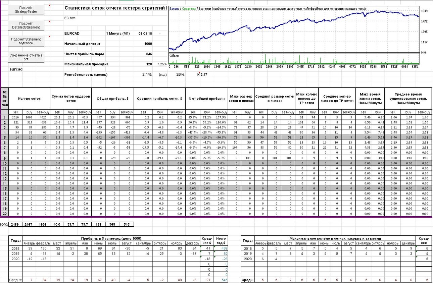Click the K 2.17 coefficient cell
The height and width of the screenshot is (283, 433).
[202, 74]
